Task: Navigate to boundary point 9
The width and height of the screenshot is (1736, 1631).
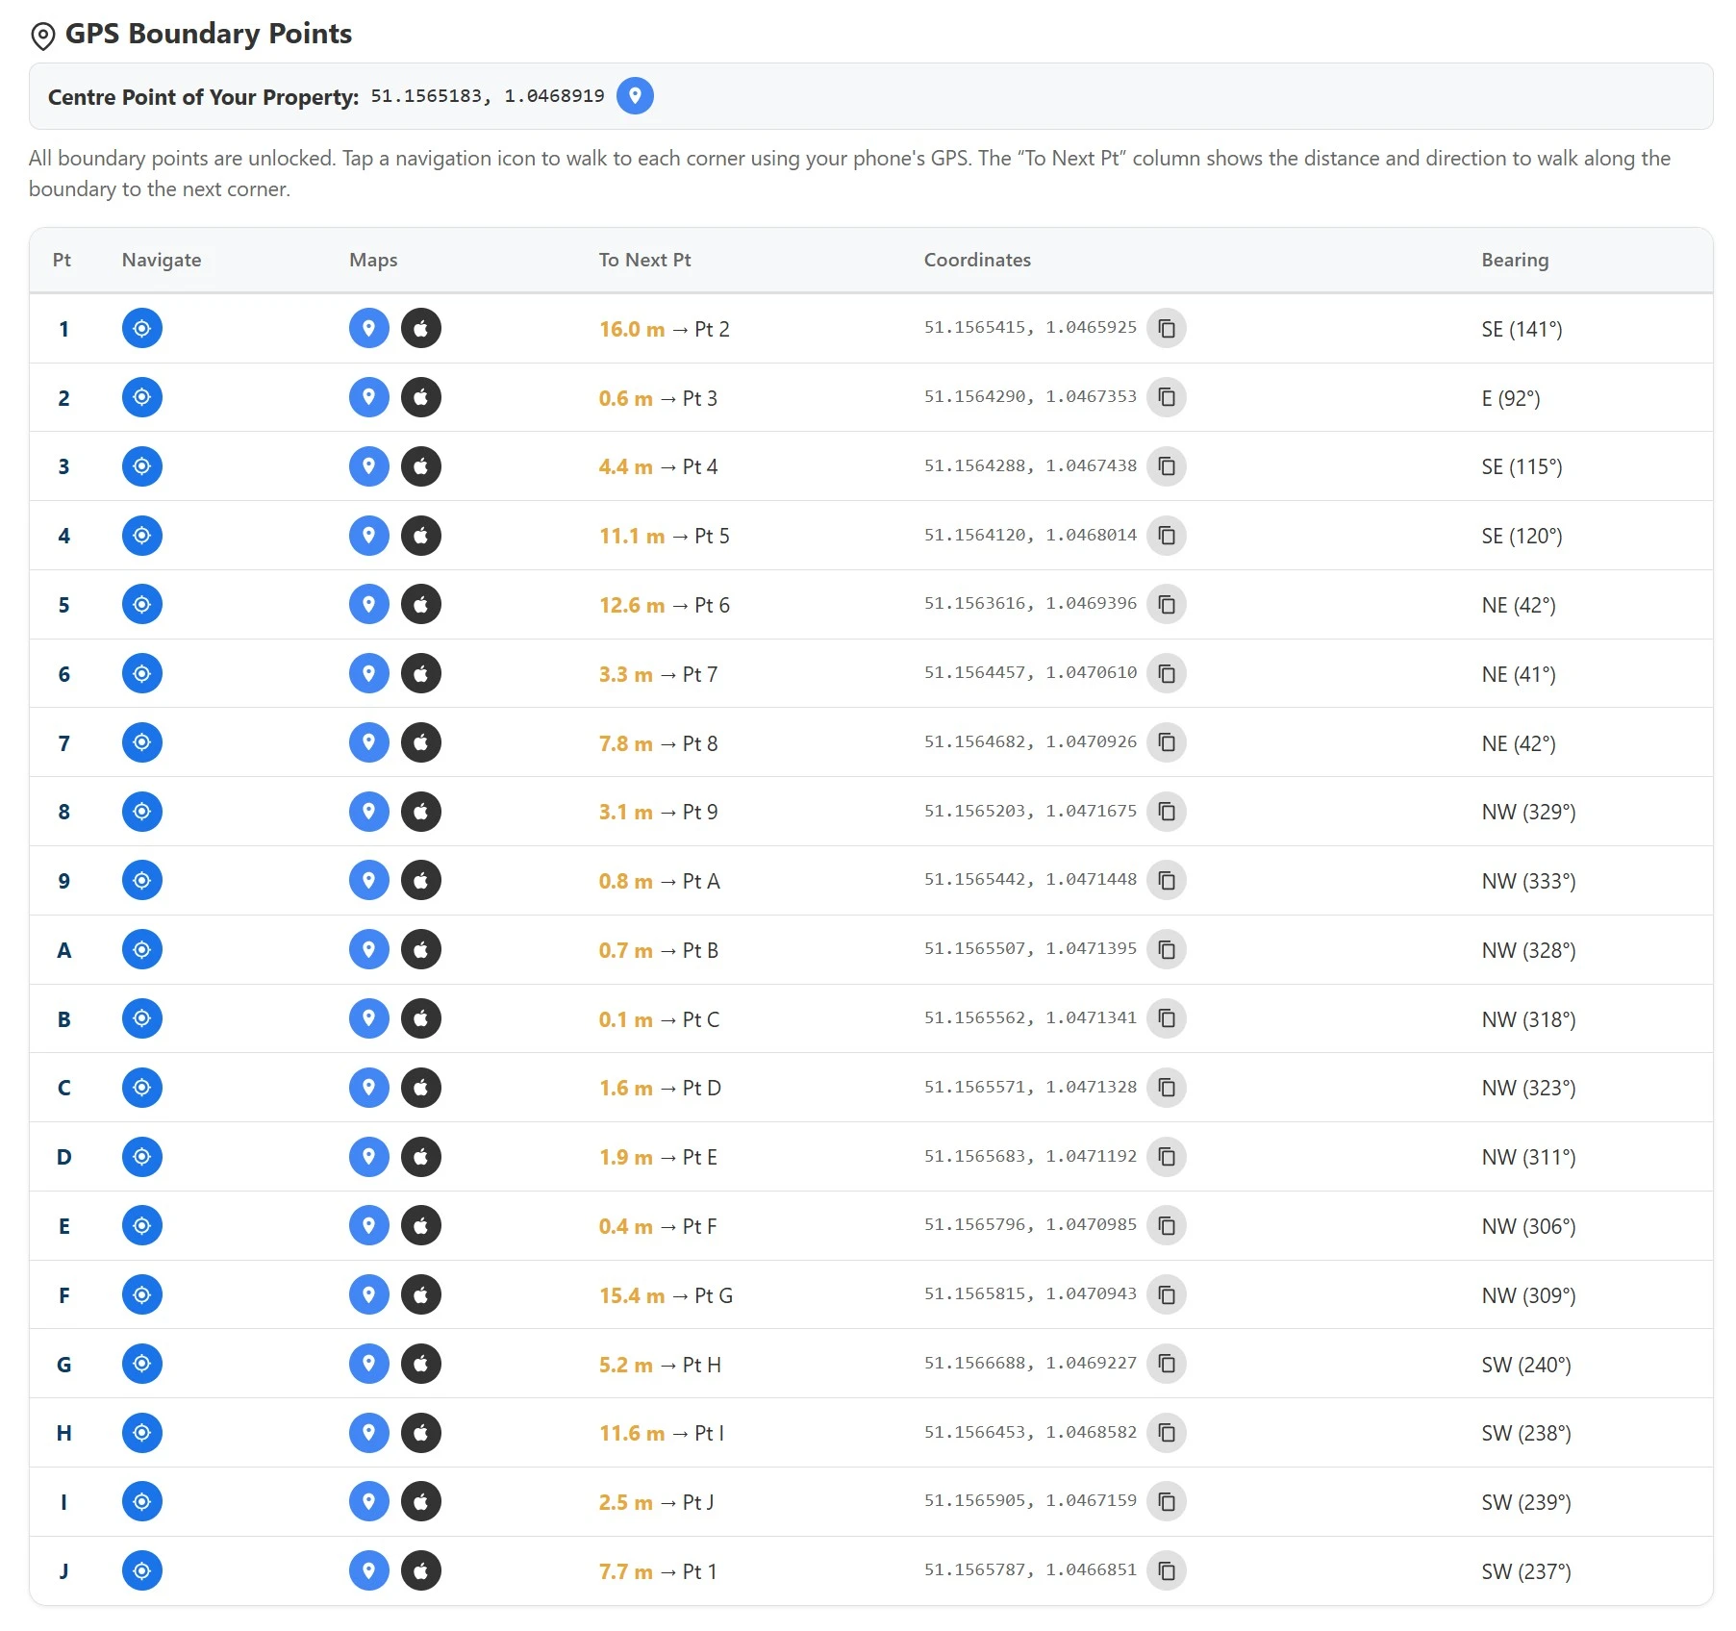Action: tap(142, 881)
